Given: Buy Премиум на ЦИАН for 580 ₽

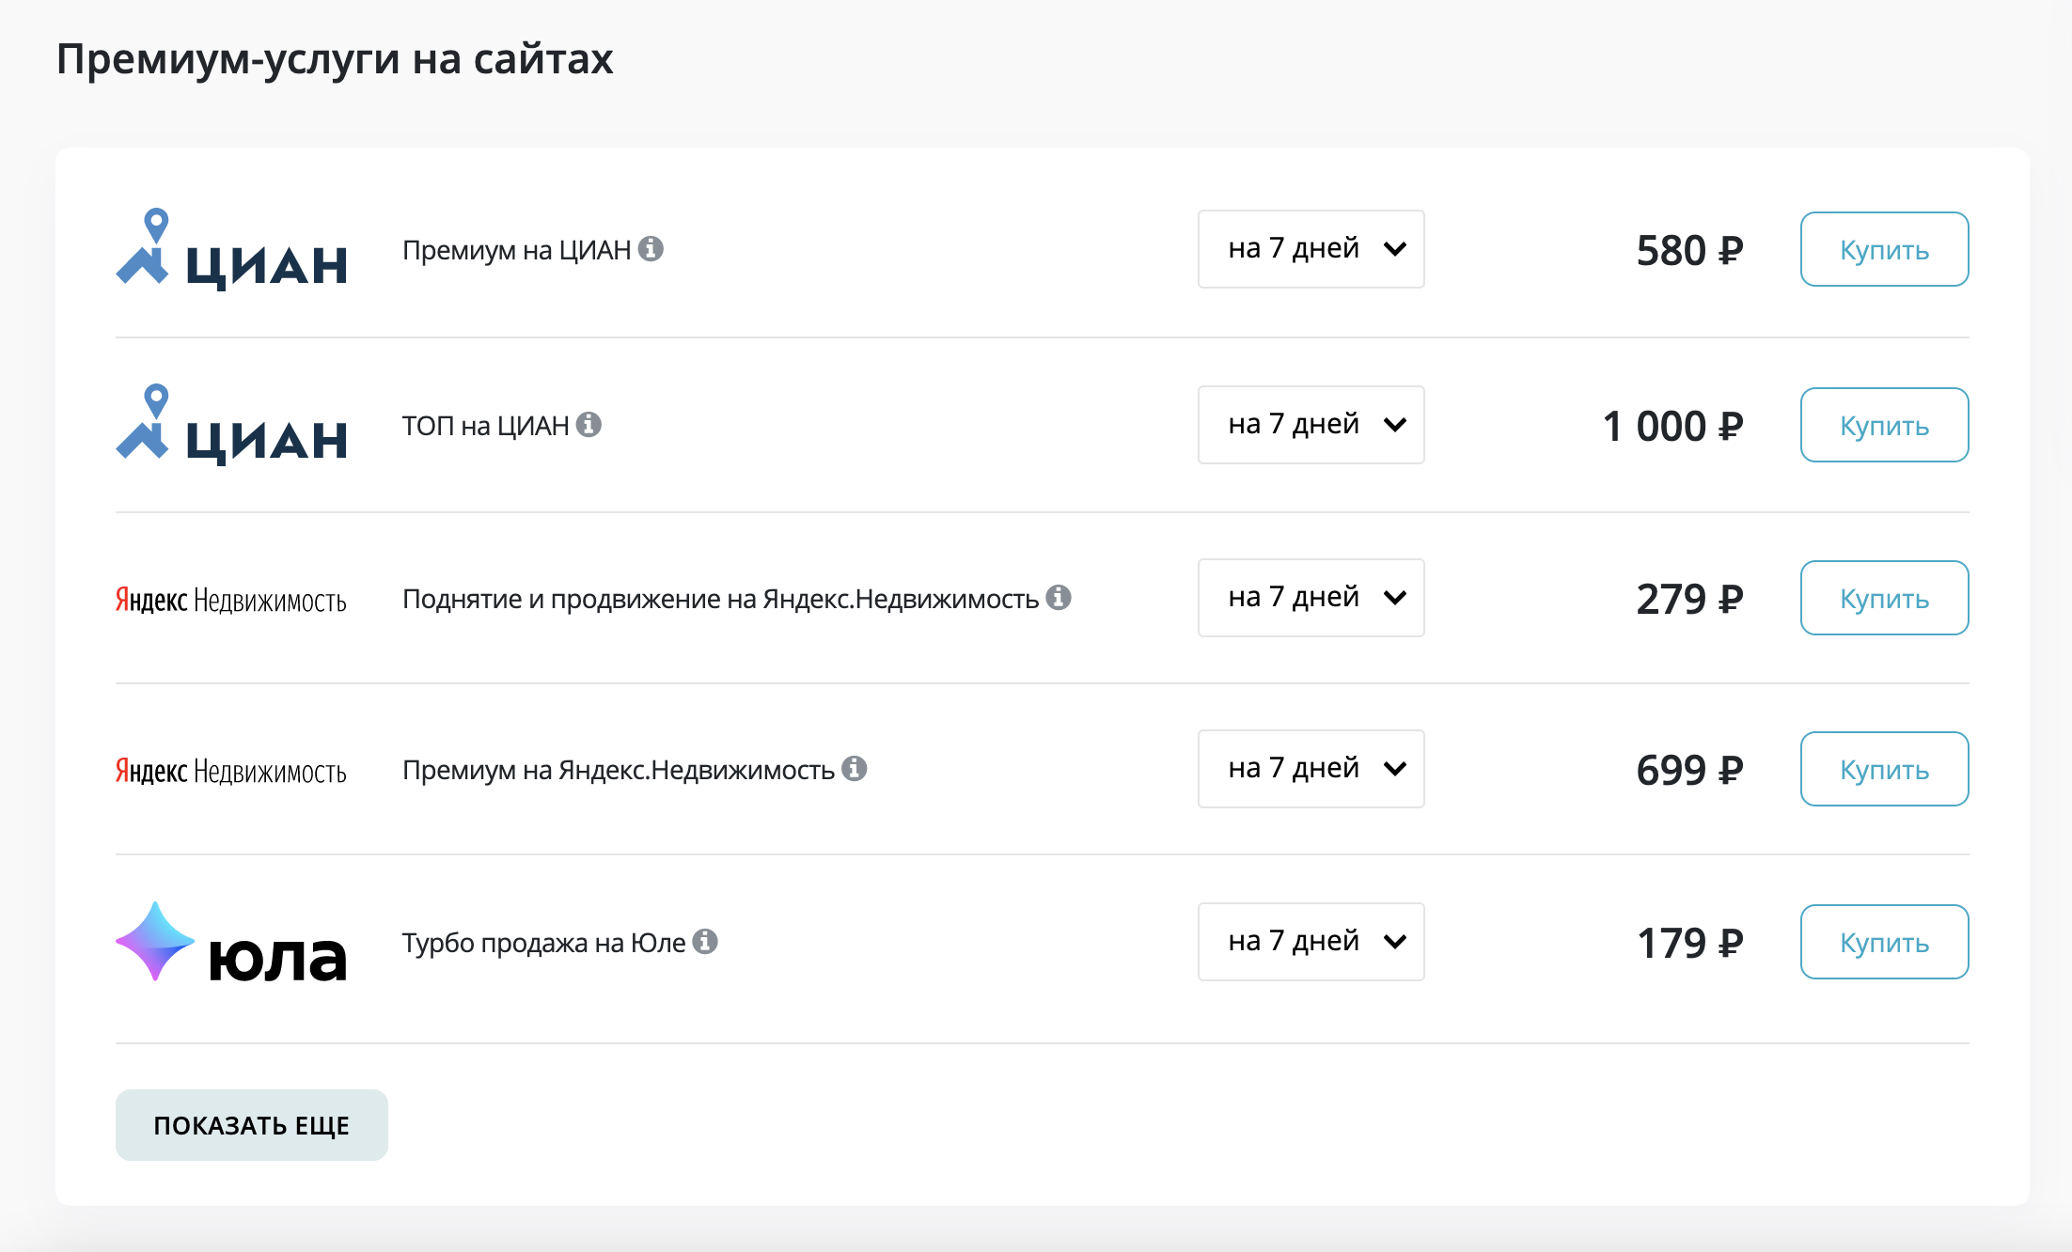Looking at the screenshot, I should (x=1885, y=249).
